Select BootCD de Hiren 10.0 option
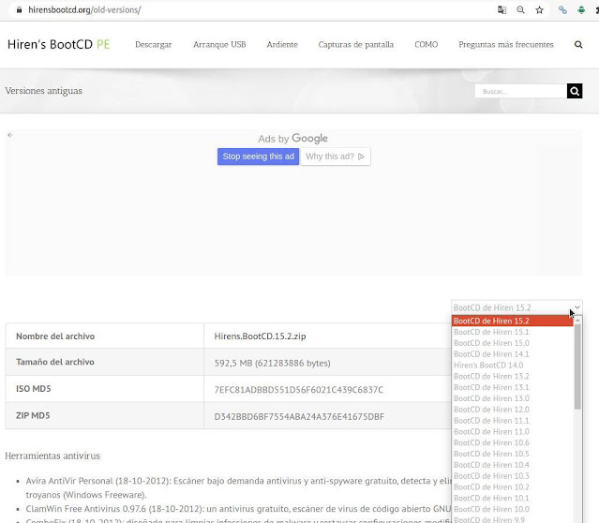 [512, 509]
